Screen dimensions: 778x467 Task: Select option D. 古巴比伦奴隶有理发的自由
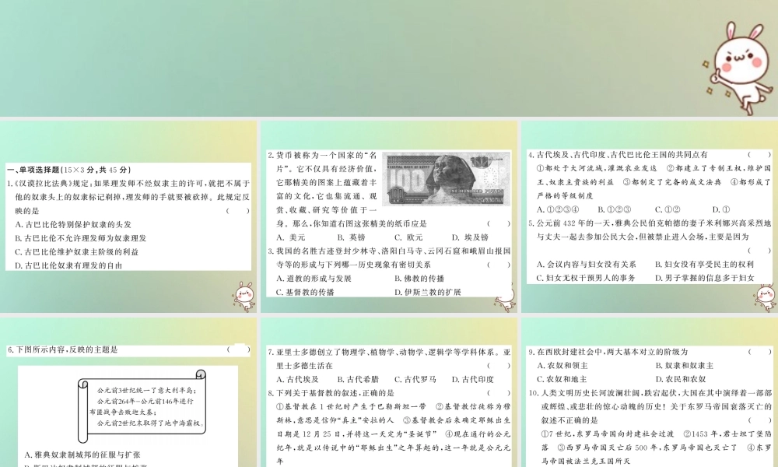click(x=69, y=265)
